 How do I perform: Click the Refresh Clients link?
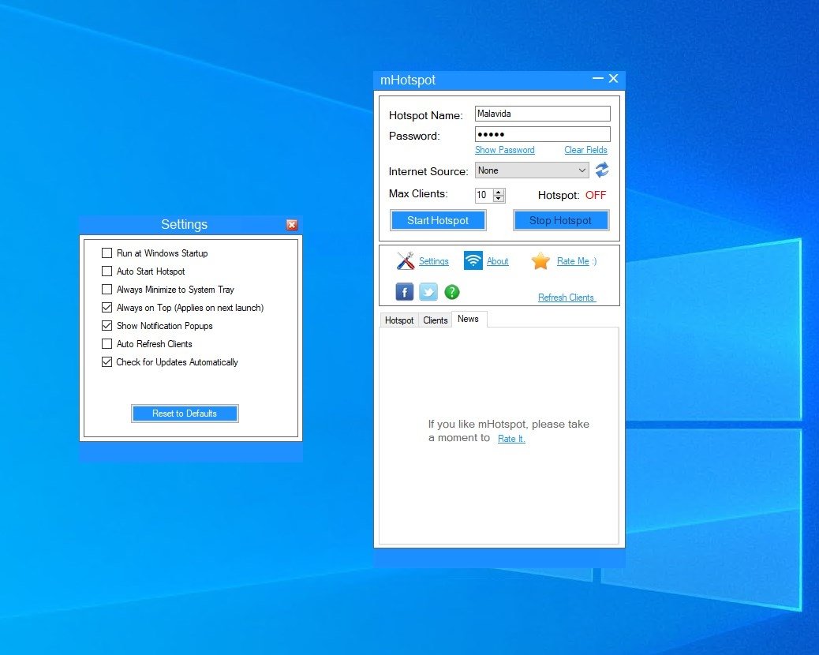[567, 298]
